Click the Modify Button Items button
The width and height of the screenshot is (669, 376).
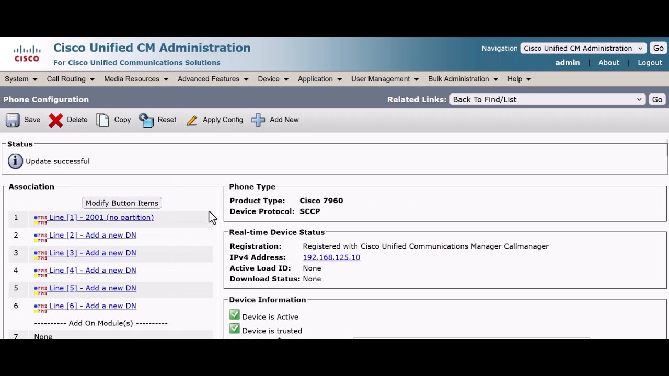coord(122,203)
